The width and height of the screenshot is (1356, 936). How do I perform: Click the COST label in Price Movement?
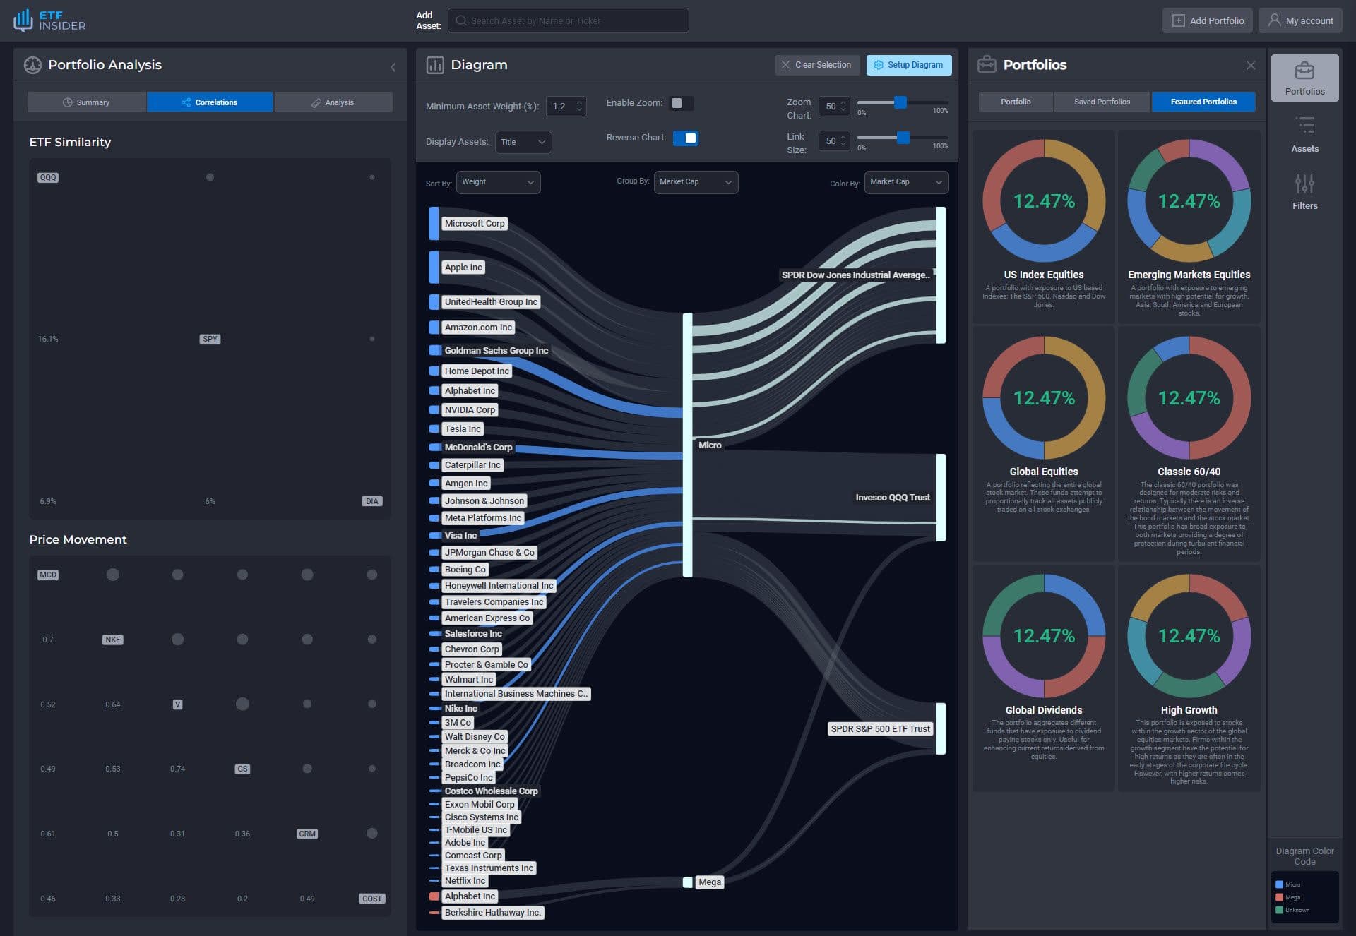pos(372,899)
